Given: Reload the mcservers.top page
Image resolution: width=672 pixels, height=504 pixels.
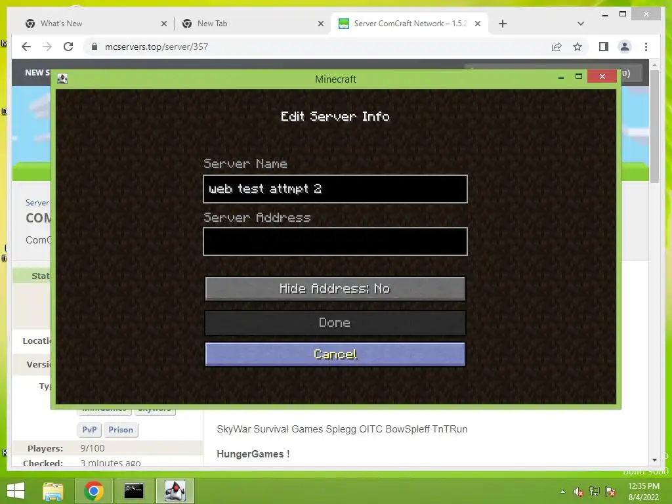Looking at the screenshot, I should pyautogui.click(x=68, y=47).
